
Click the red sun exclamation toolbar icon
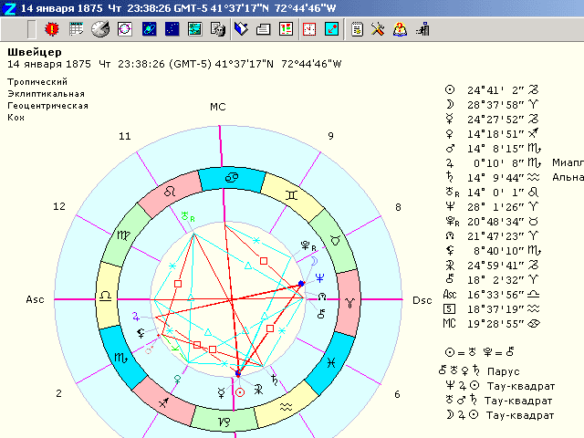(x=52, y=29)
